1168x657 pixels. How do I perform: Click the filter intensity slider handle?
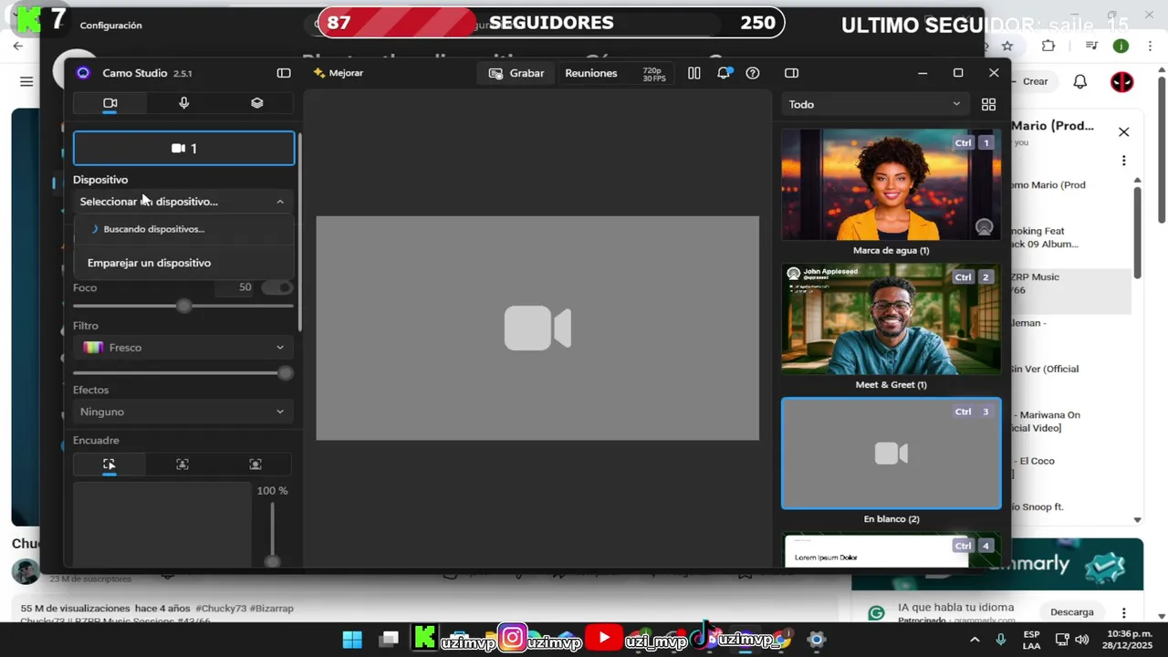286,372
